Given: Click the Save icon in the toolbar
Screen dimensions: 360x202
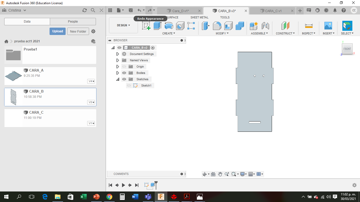Looking at the screenshot, I should pyautogui.click(x=131, y=10).
